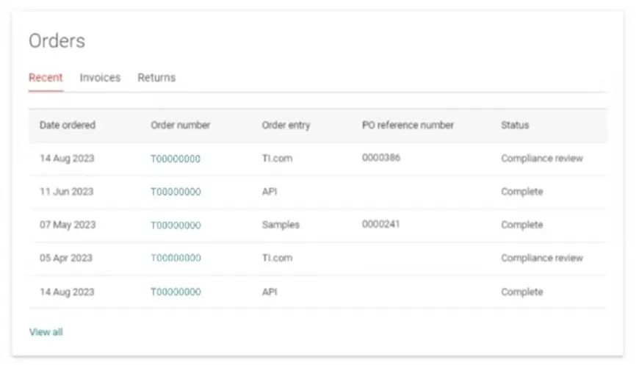The image size is (636, 365).
Task: Open the Returns tab
Action: pyautogui.click(x=156, y=77)
